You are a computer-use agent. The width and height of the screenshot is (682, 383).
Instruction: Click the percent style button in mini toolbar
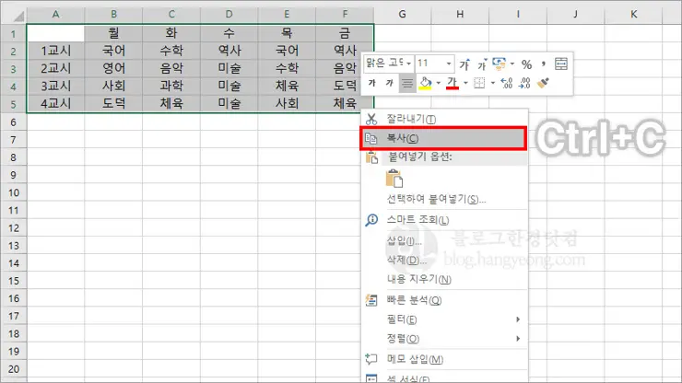(526, 64)
